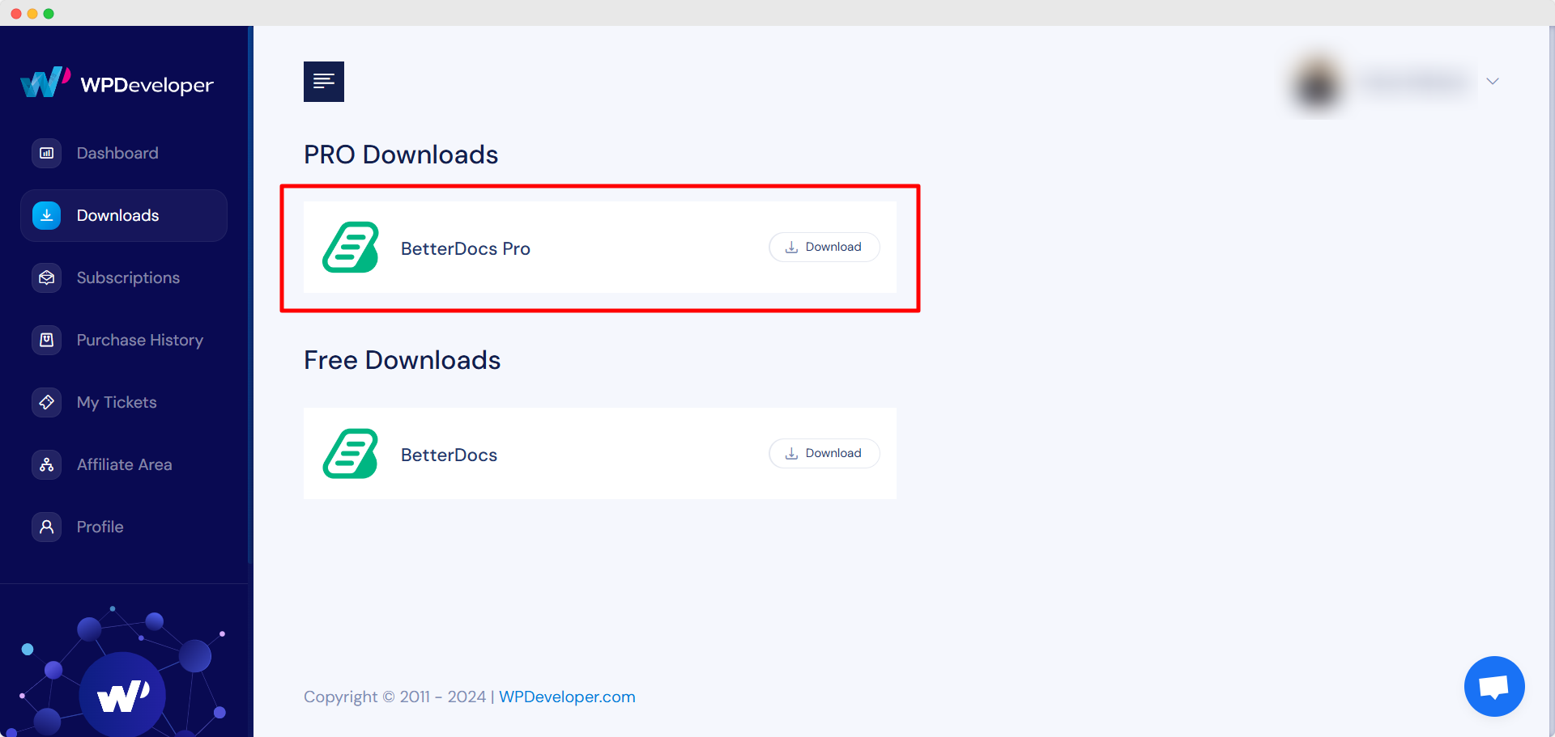Click the Downloads icon in sidebar

pyautogui.click(x=46, y=215)
